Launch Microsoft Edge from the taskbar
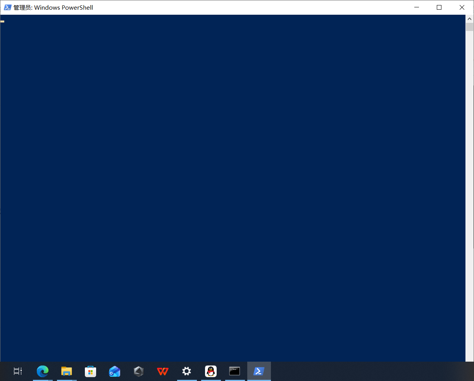Viewport: 474px width, 381px height. pos(43,371)
